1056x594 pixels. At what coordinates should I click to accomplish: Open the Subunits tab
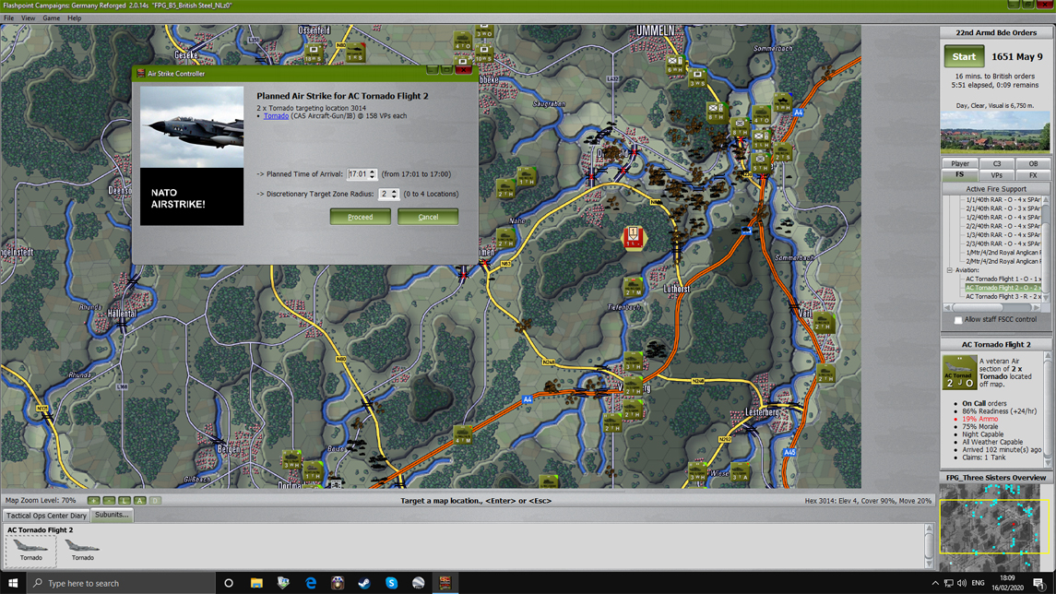[x=112, y=516]
